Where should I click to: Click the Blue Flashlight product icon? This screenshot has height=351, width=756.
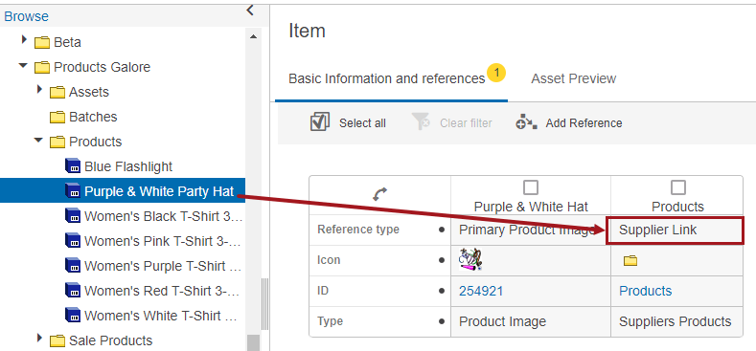click(x=72, y=166)
